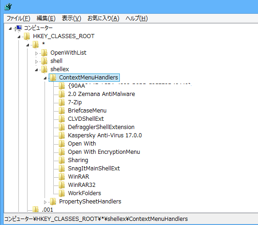The width and height of the screenshot is (258, 225).
Task: Select the DefragglerShellExtension key label
Action: pos(101,127)
